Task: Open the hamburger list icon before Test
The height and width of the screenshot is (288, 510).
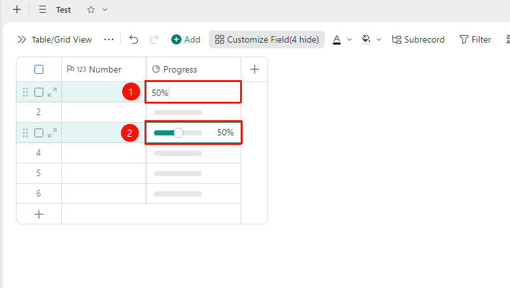Action: click(43, 10)
